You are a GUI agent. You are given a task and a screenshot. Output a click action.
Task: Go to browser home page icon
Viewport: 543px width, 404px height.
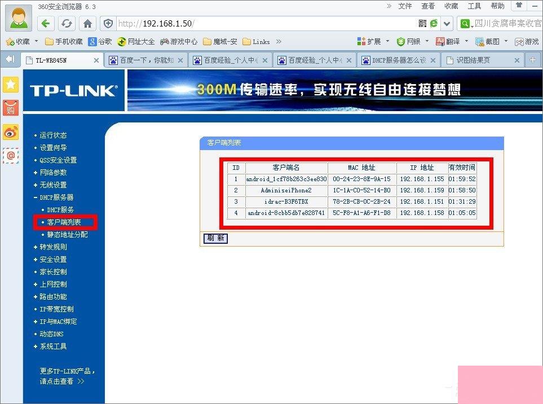point(87,24)
